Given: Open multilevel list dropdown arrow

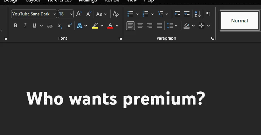Looking at the screenshot, I should (x=167, y=14).
